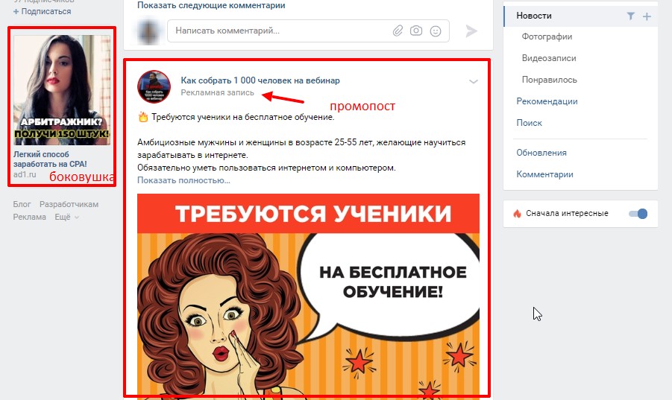The height and width of the screenshot is (400, 672).
Task: Click the paperclip attachment icon in comment box
Action: (x=398, y=31)
